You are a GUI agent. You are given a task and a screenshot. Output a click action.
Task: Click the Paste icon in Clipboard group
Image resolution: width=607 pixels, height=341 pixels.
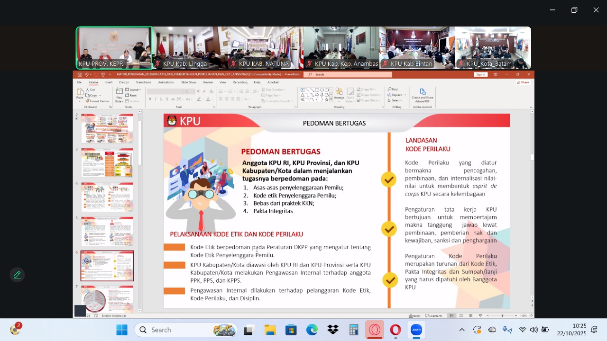[80, 94]
